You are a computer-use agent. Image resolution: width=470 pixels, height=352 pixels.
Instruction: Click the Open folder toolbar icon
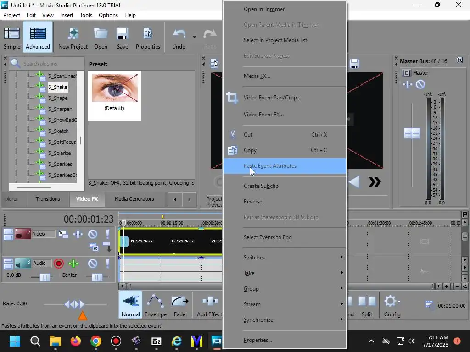point(101,38)
